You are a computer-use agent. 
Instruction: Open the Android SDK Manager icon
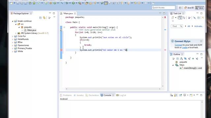coord(30,3)
